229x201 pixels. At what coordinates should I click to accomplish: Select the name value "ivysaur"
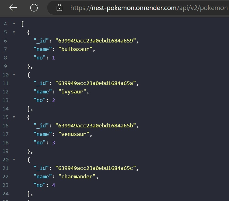click(x=72, y=92)
